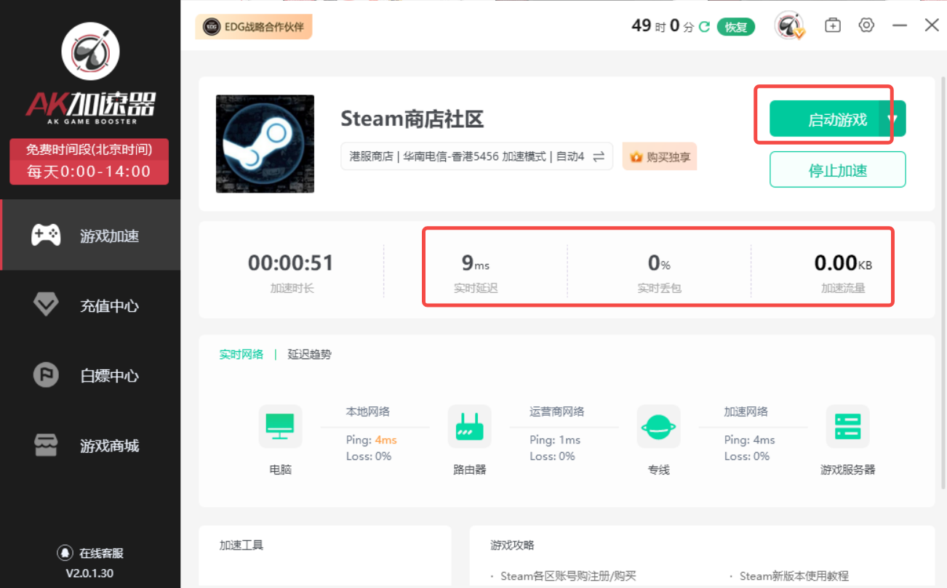Screen dimensions: 947x588
Task: Open 在线客服 support link
Action: point(90,553)
